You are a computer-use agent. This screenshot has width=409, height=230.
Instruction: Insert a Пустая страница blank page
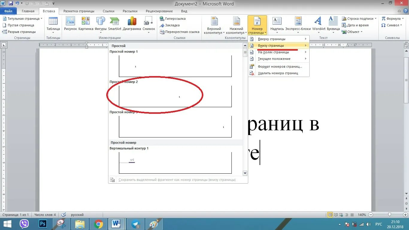click(x=18, y=25)
